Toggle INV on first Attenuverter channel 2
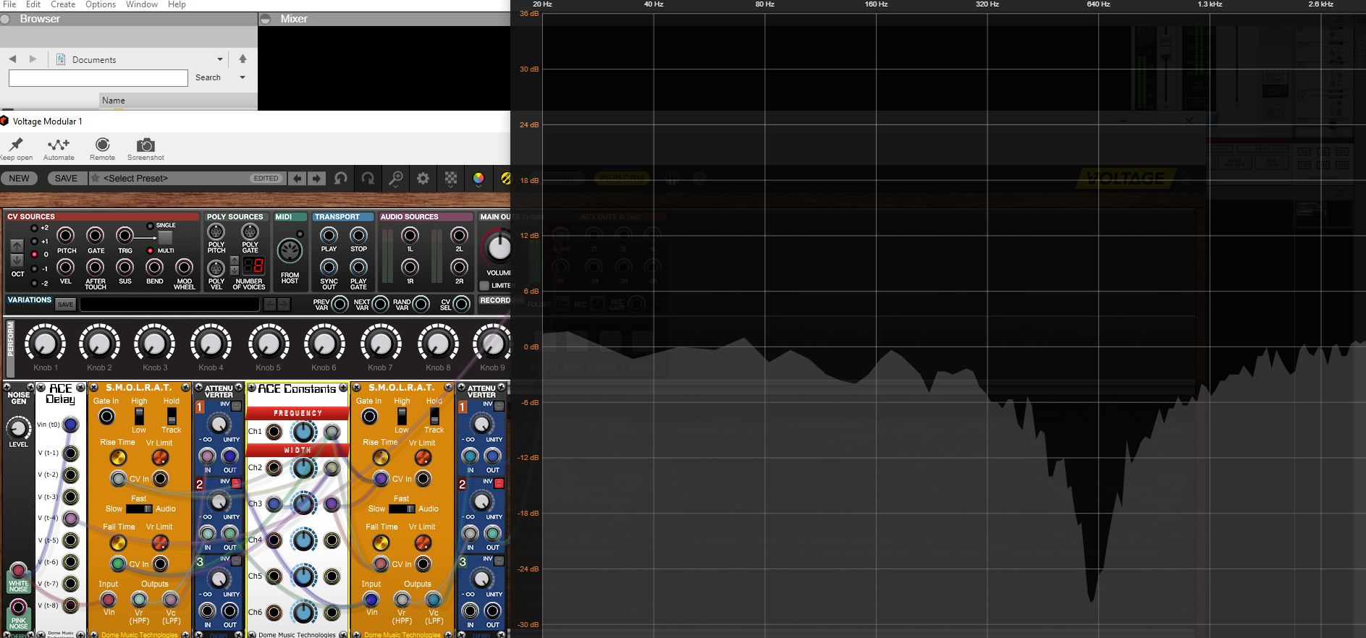Screen dimensions: 1366x638 point(236,483)
